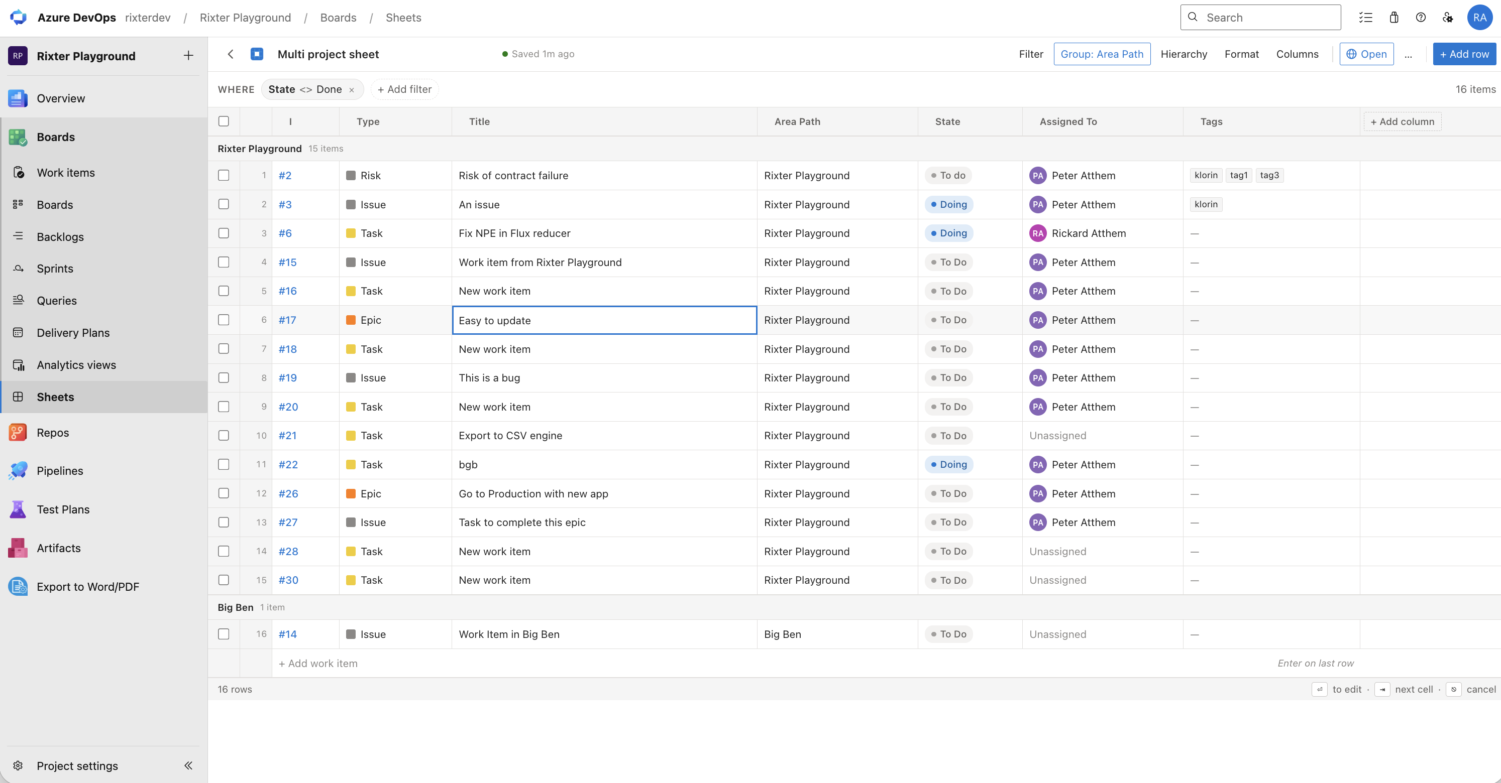1501x783 pixels.
Task: Open work item link #15
Action: [287, 263]
